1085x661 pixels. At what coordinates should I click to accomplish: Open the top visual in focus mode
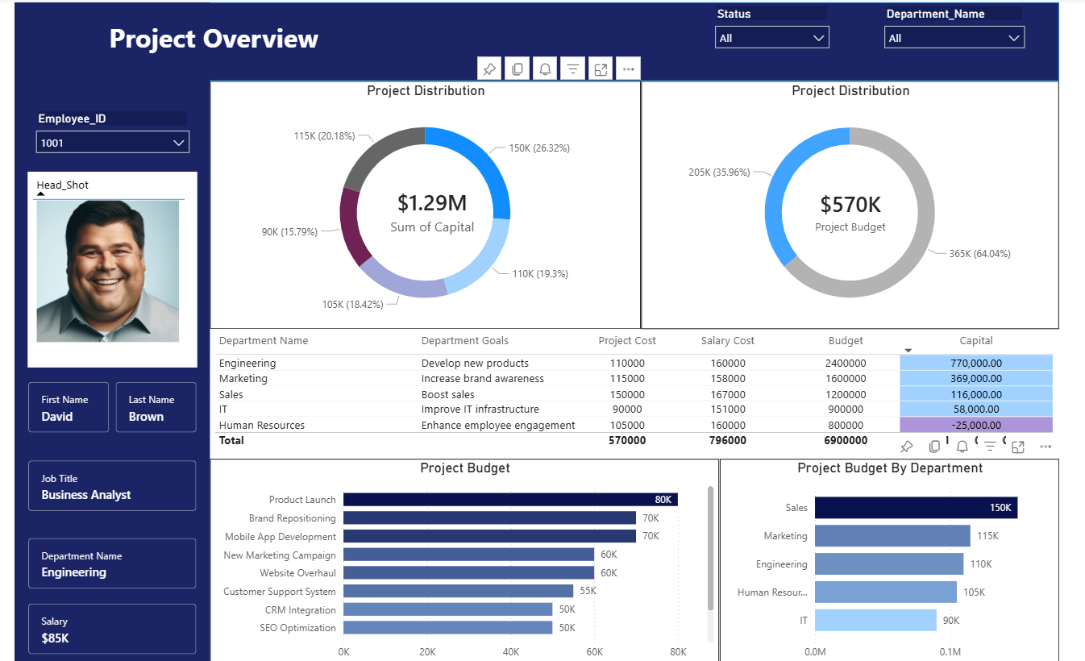[600, 69]
